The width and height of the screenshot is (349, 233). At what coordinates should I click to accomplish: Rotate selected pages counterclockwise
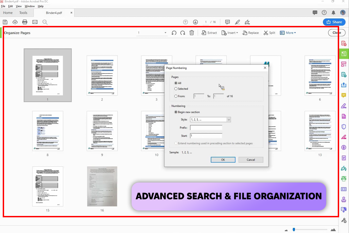tap(174, 33)
